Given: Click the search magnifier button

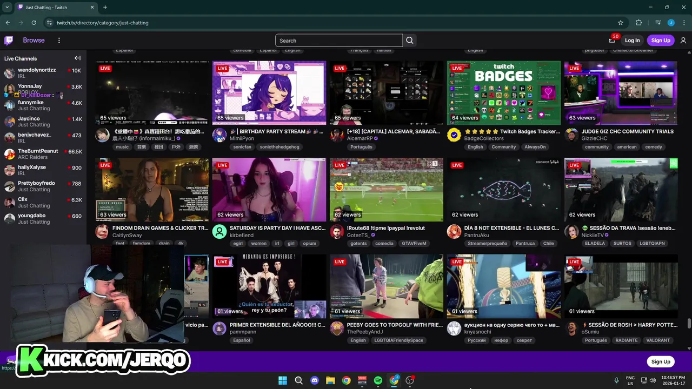Looking at the screenshot, I should coord(410,41).
